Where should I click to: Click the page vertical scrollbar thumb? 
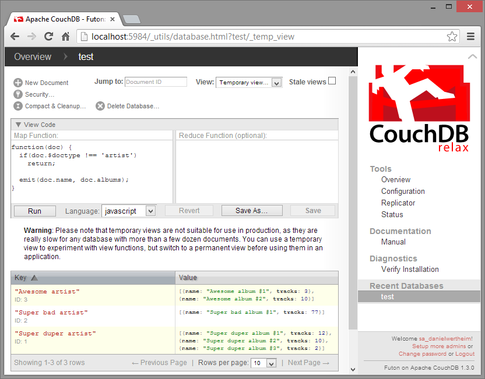tap(353, 203)
